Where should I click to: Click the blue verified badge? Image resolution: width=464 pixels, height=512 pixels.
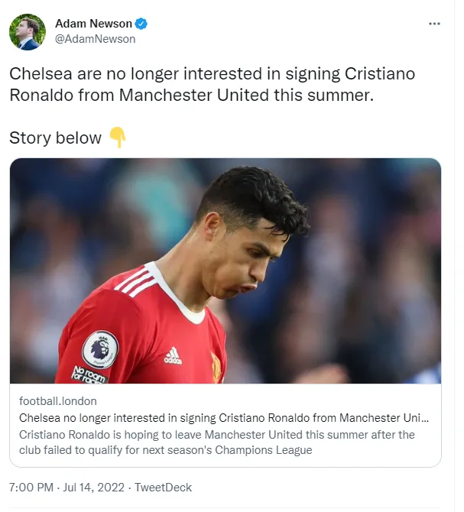click(x=141, y=24)
